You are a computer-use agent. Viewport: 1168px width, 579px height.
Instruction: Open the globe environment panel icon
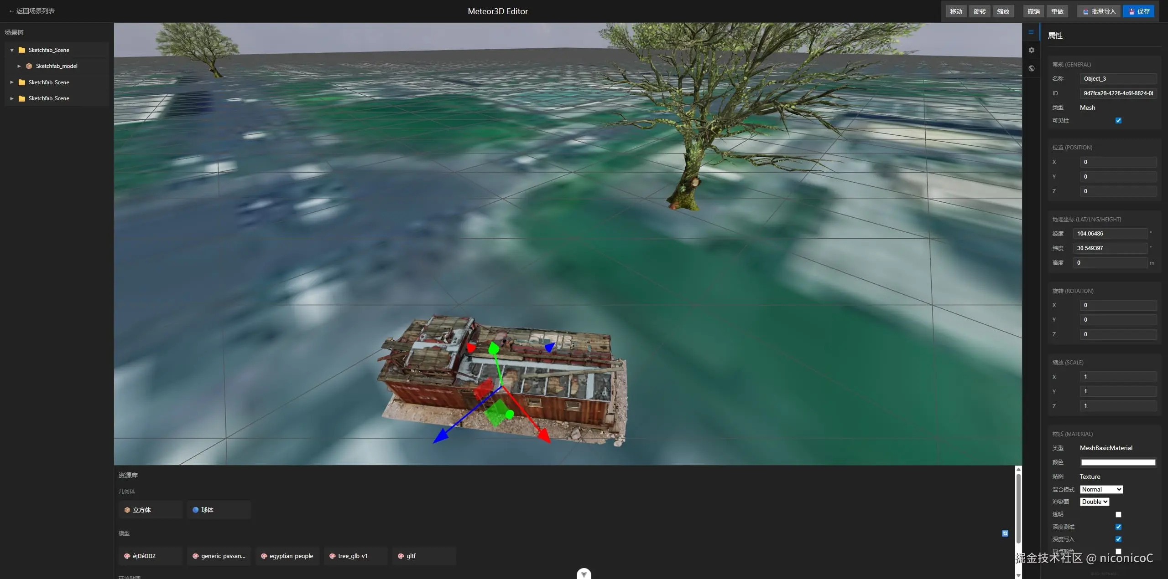1031,68
